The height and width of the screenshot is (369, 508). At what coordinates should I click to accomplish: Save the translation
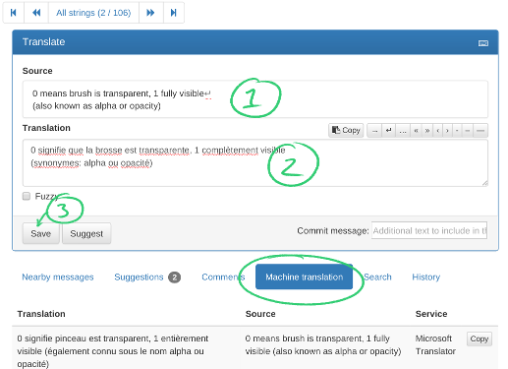click(x=40, y=233)
